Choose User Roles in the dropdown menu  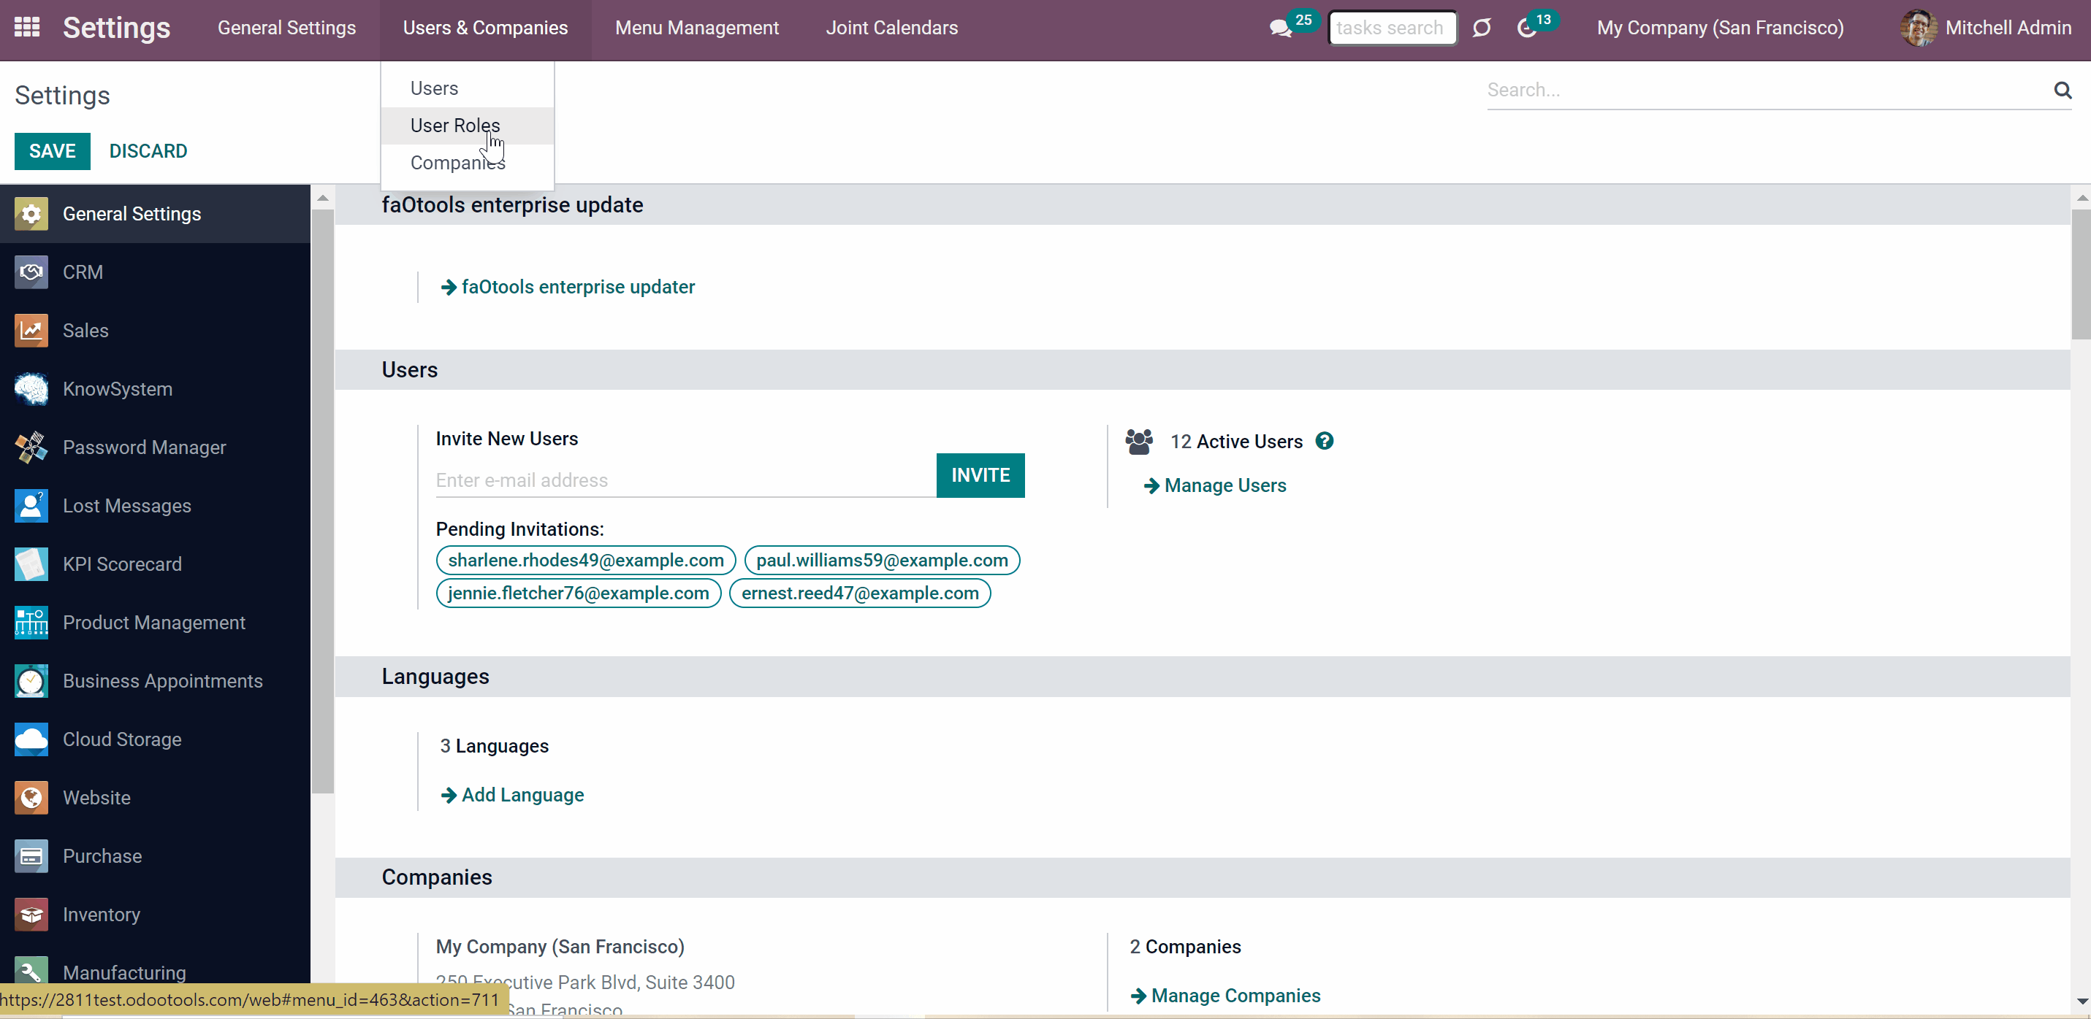[467, 126]
